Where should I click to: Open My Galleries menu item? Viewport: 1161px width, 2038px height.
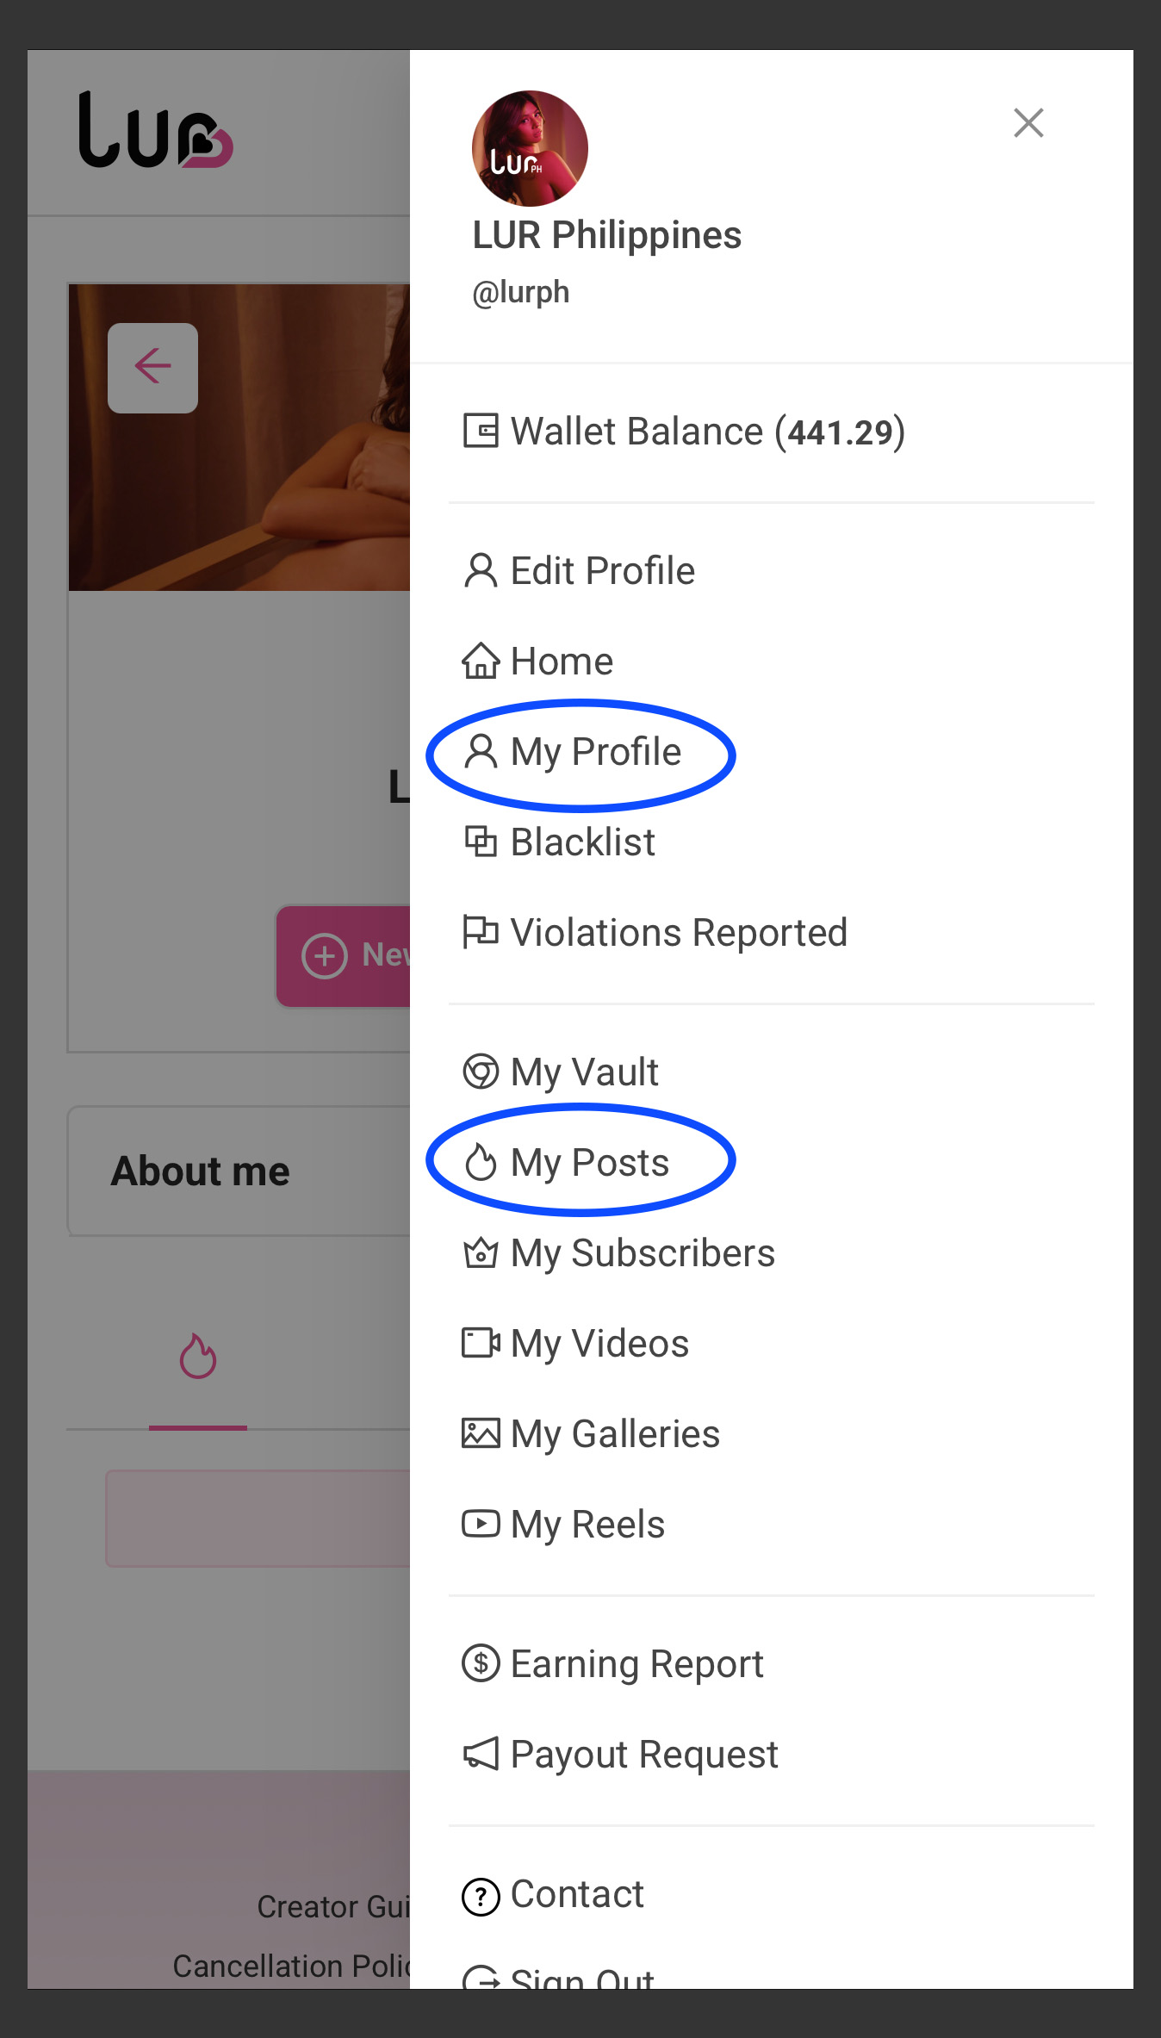pyautogui.click(x=591, y=1434)
